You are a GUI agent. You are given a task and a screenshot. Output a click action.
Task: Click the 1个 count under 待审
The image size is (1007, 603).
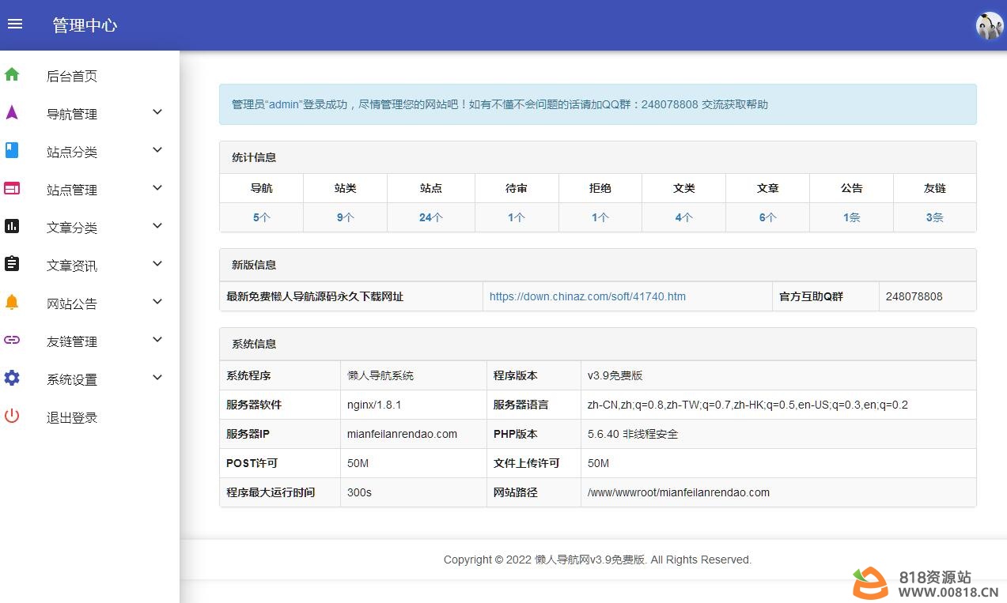(x=517, y=217)
